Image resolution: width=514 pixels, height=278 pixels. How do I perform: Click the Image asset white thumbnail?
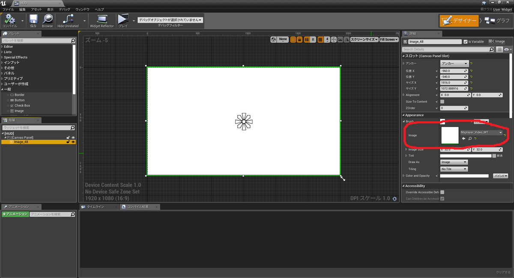[450, 136]
